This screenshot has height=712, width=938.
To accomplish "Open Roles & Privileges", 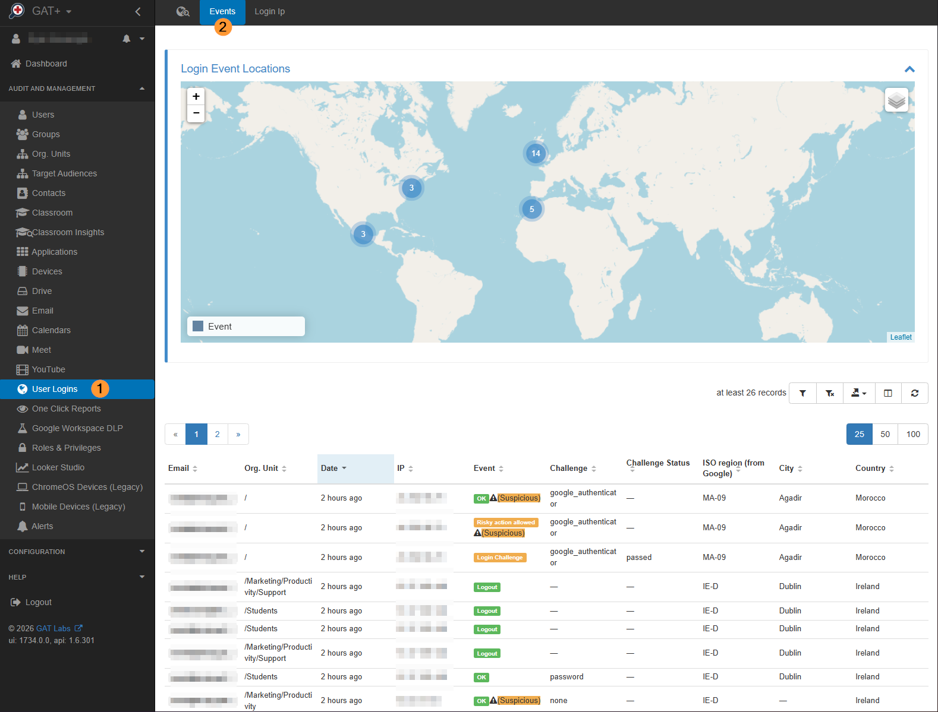I will click(x=66, y=448).
